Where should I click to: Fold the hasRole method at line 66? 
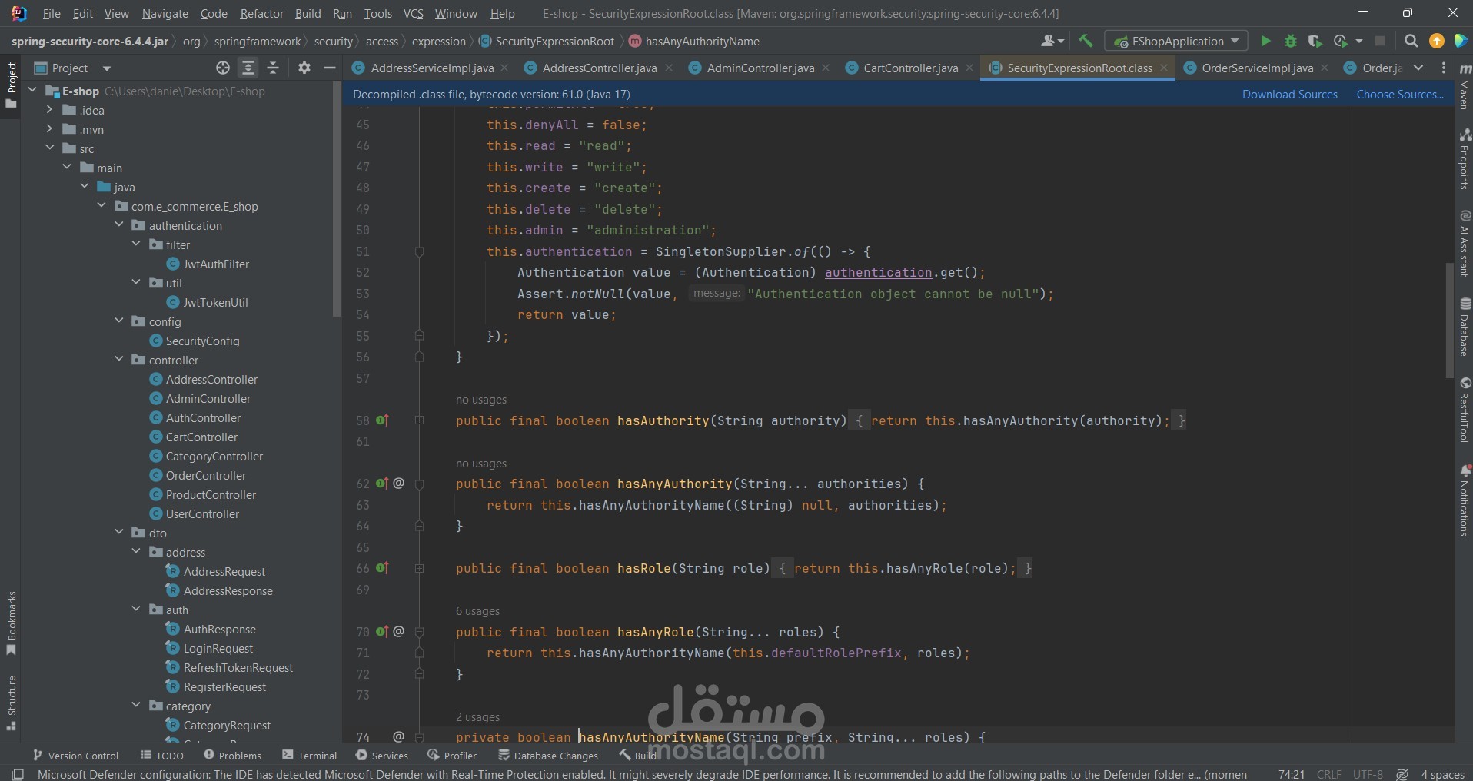(419, 568)
